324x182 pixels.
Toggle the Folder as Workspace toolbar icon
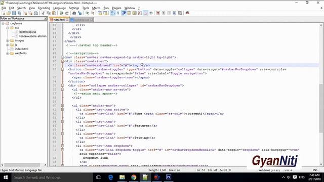coord(145,13)
